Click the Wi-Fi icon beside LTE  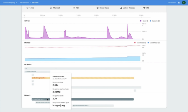(x=144, y=8)
